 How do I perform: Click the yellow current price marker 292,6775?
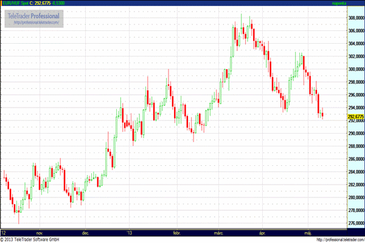tap(355, 116)
